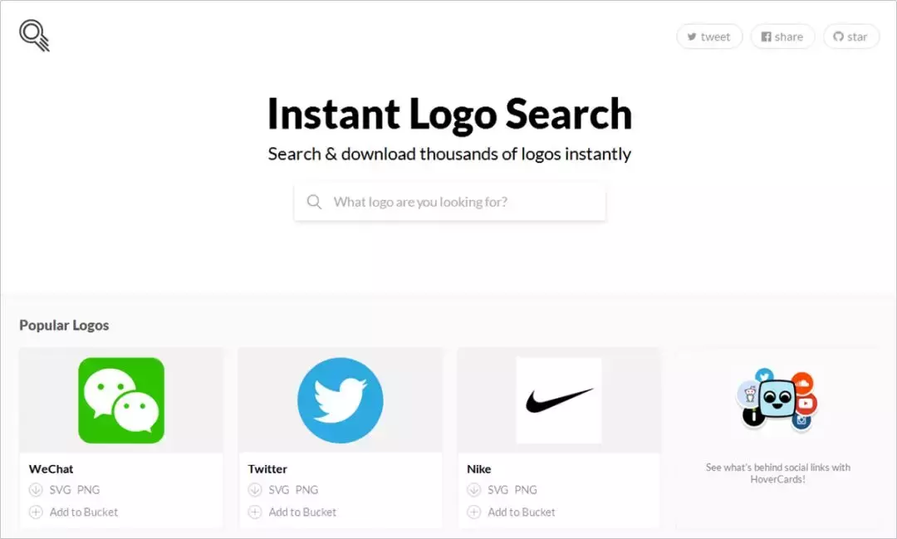Click the search icon inside the search box
This screenshot has width=897, height=539.
314,202
